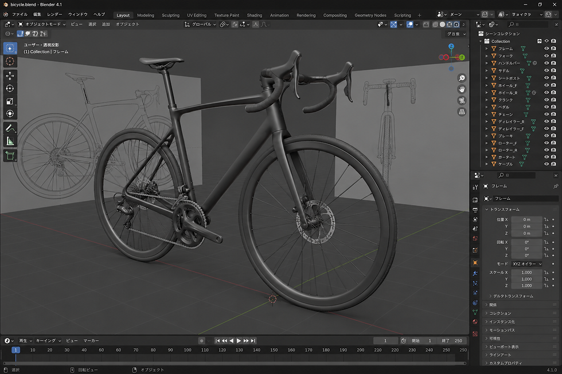Toggle the overlay display button
562x374 pixels.
point(409,24)
